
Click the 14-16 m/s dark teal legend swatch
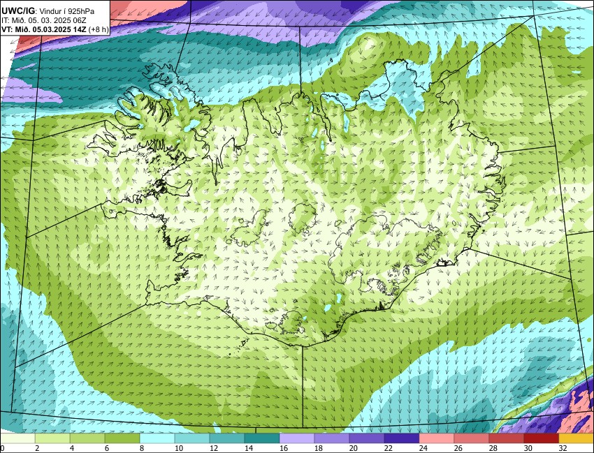coord(262,438)
